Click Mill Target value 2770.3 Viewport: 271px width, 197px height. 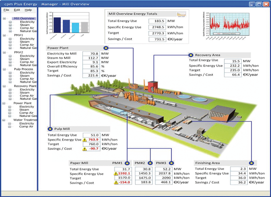[157, 33]
